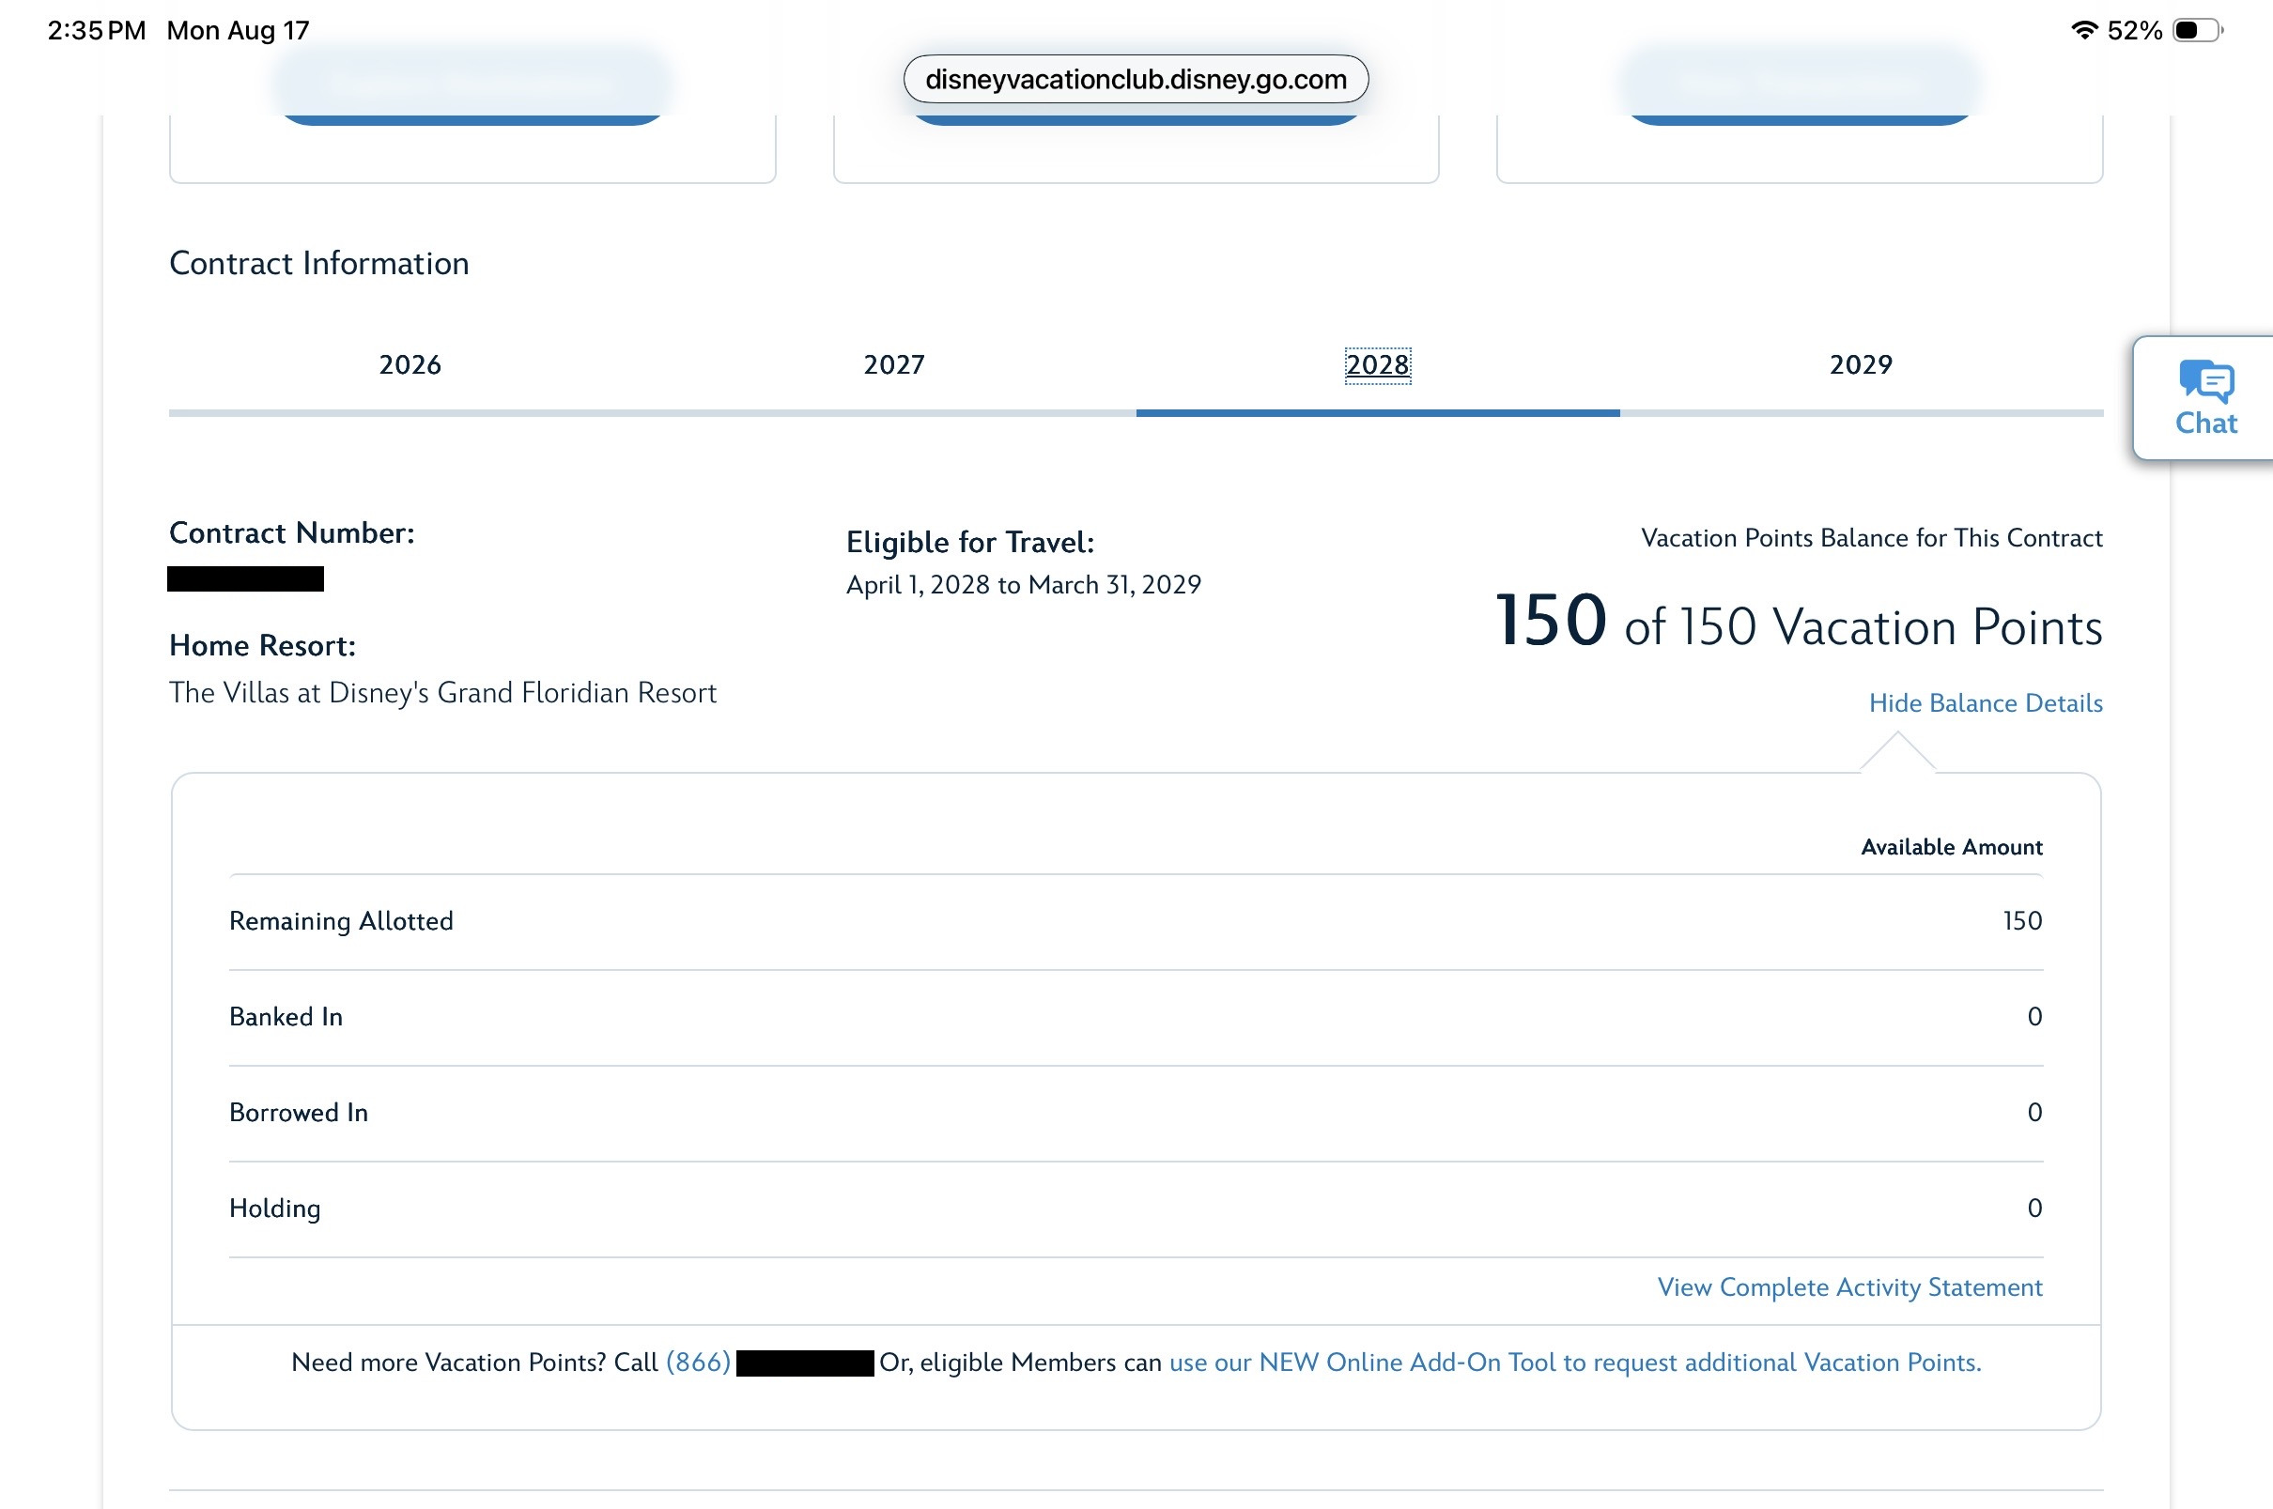Collapse with Hide Balance Details
This screenshot has width=2273, height=1509.
point(1986,703)
